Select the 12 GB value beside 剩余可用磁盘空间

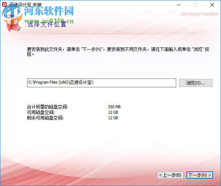pyautogui.click(x=113, y=118)
